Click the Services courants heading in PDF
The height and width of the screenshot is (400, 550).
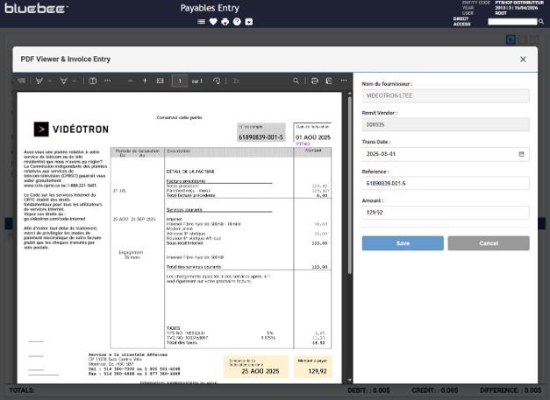tap(184, 209)
